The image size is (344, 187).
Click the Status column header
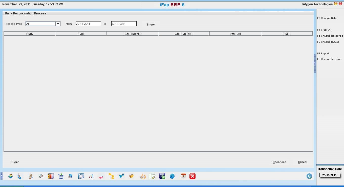click(x=287, y=34)
